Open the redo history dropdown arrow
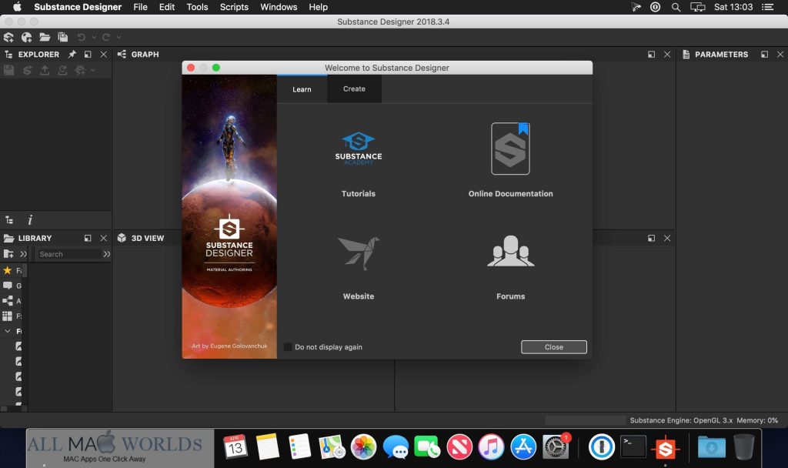This screenshot has height=468, width=788. (119, 37)
